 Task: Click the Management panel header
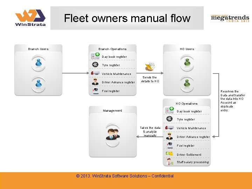pyautogui.click(x=112, y=111)
